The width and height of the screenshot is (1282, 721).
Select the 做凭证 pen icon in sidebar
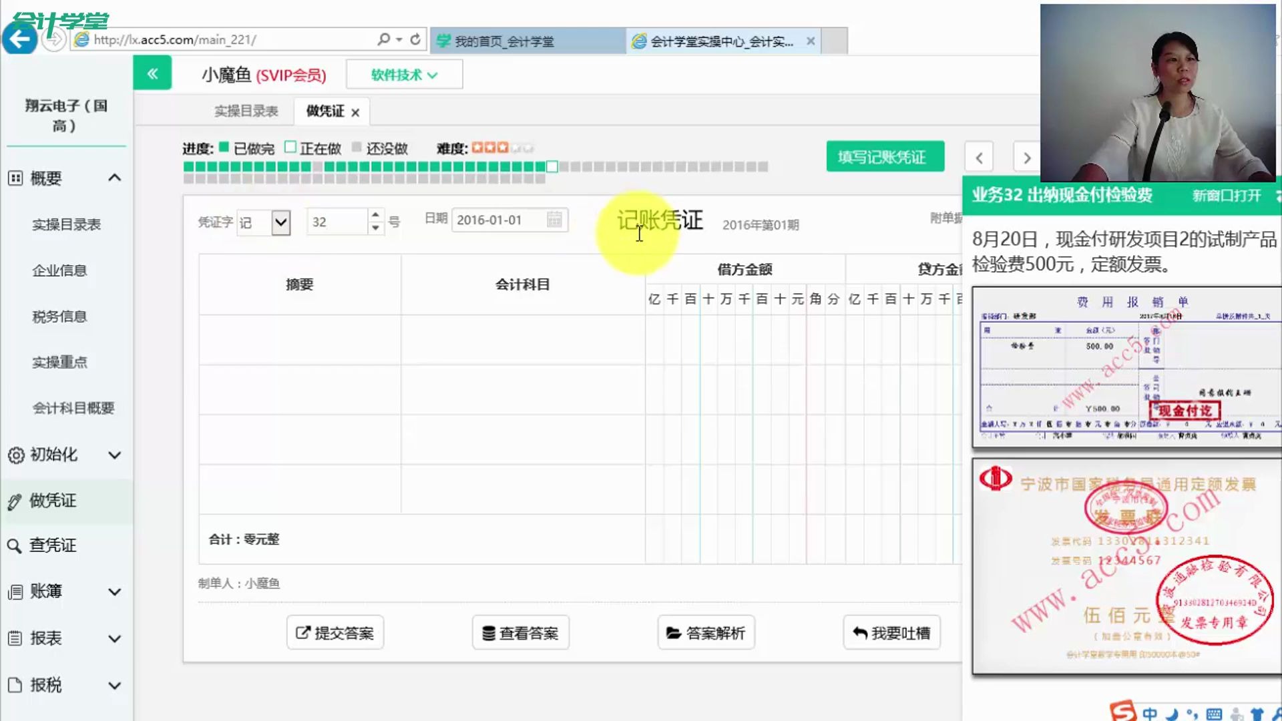tap(15, 501)
